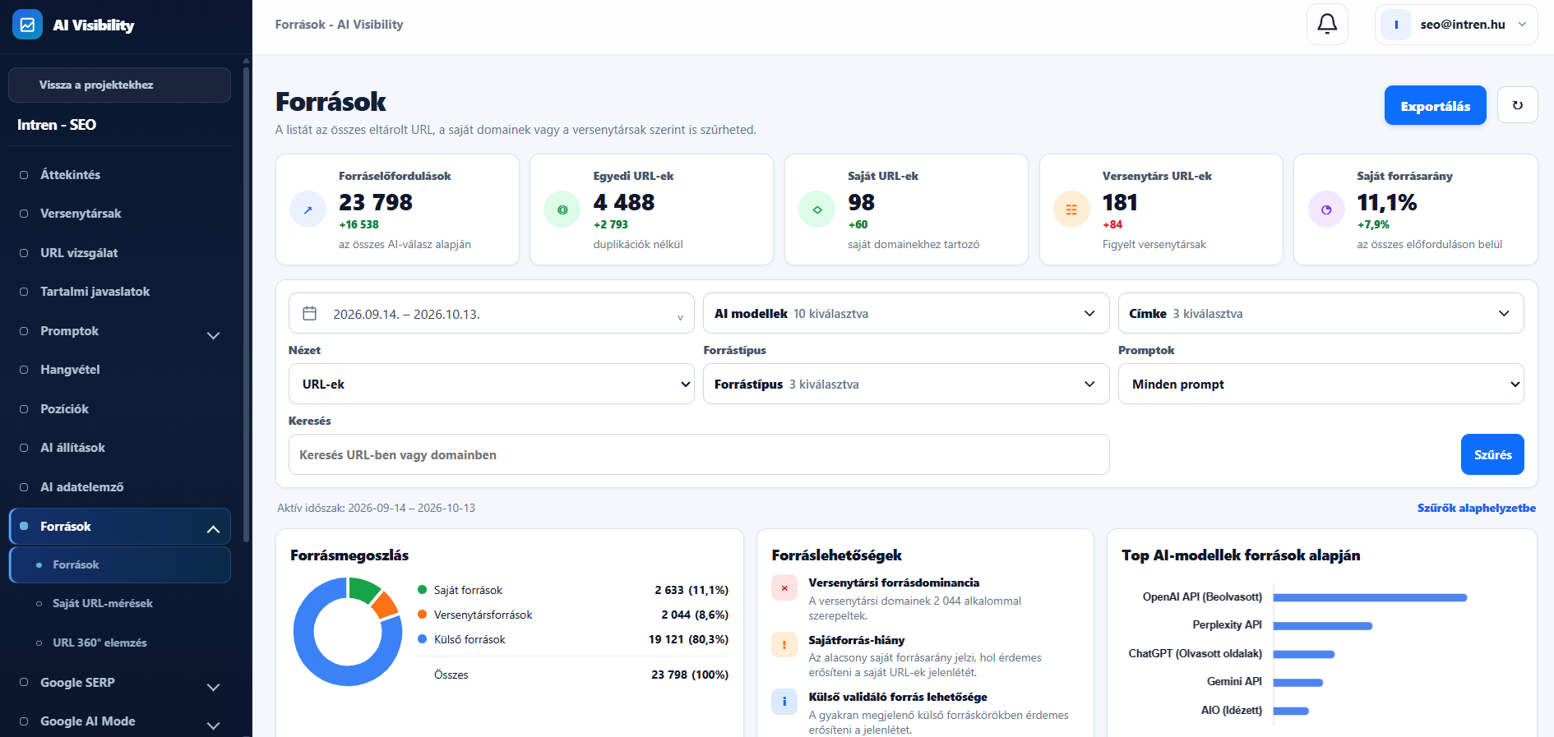Viewport: 1554px width, 737px height.
Task: Open the Címke filter dropdown
Action: pyautogui.click(x=1320, y=313)
